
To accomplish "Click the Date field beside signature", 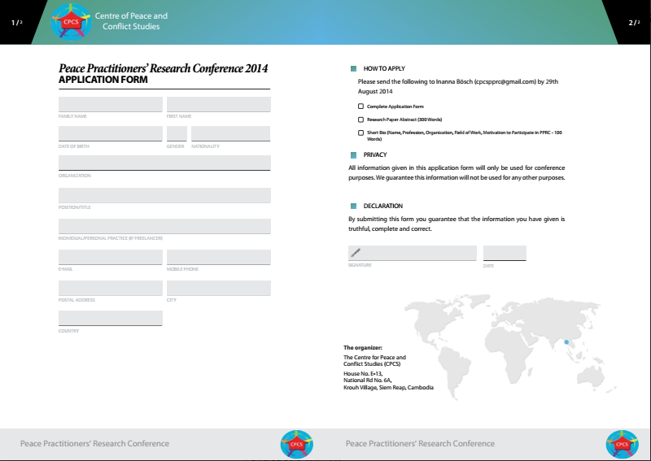I will pos(505,253).
